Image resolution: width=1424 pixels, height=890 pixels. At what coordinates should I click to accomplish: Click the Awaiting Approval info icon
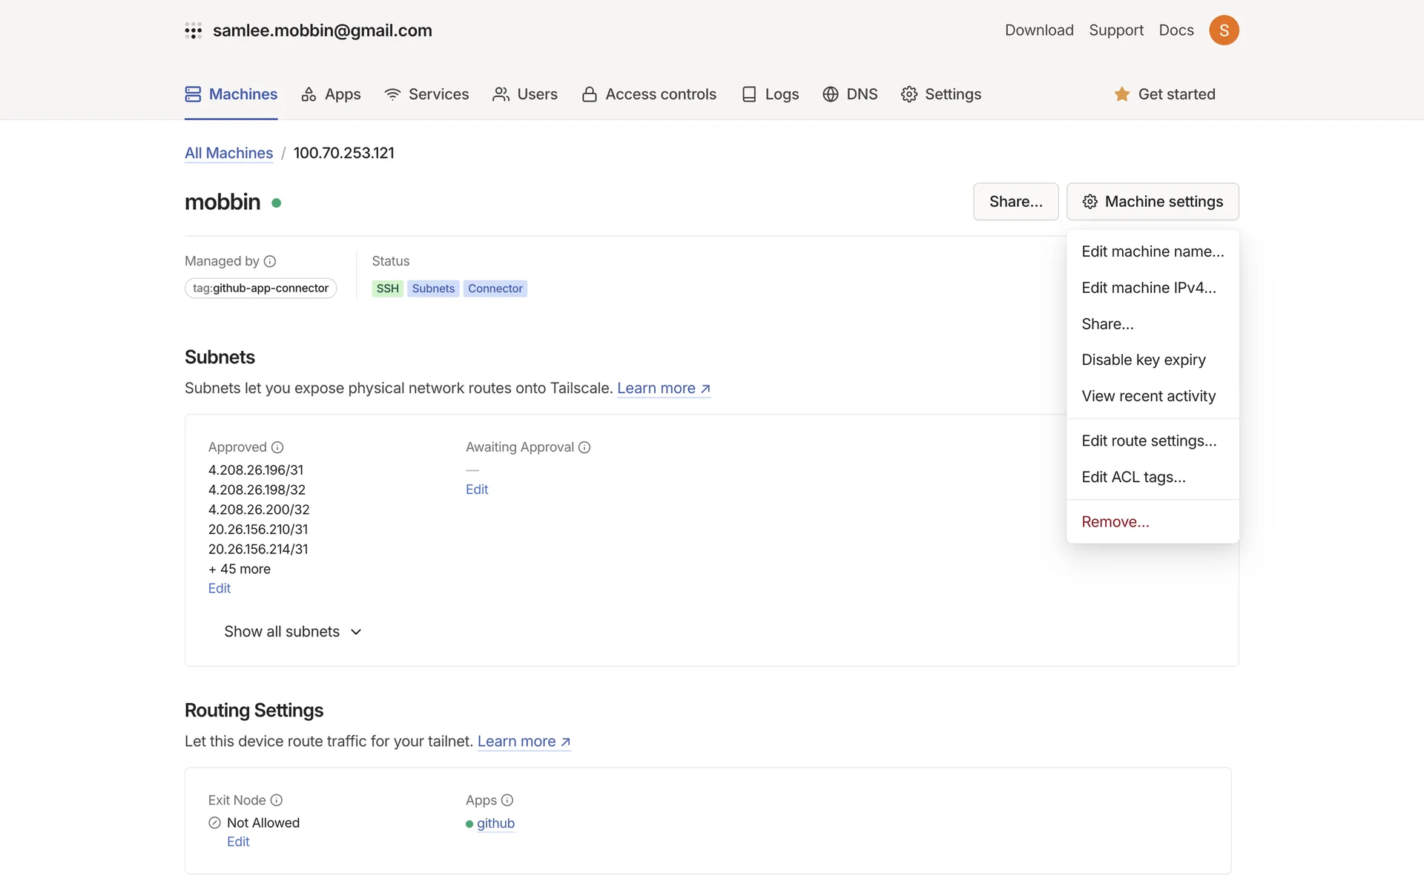point(584,447)
